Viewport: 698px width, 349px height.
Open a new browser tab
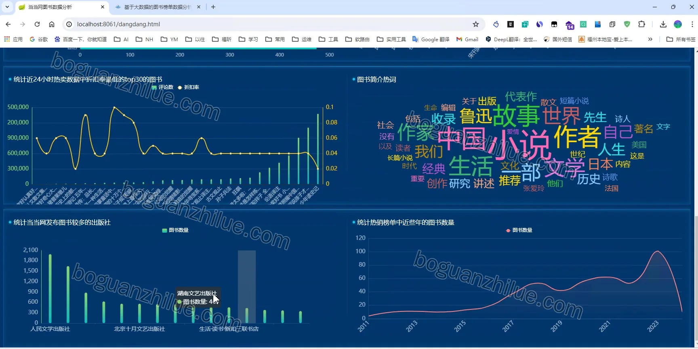tap(213, 7)
